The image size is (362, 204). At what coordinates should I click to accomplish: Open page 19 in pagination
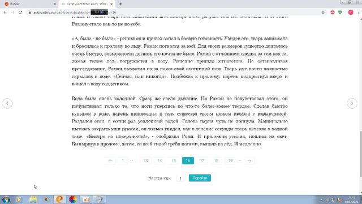(x=230, y=160)
